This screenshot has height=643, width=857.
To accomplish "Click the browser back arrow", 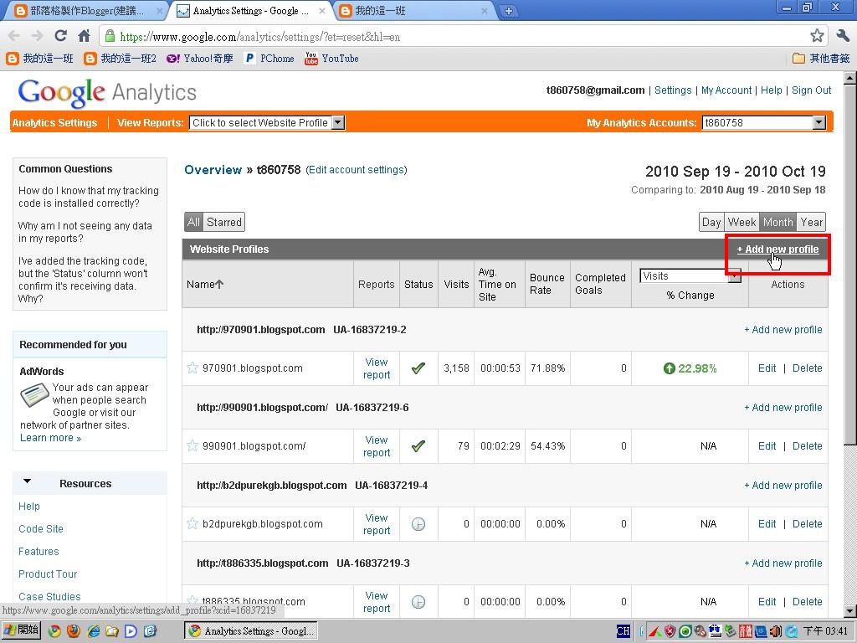I will 14,37.
